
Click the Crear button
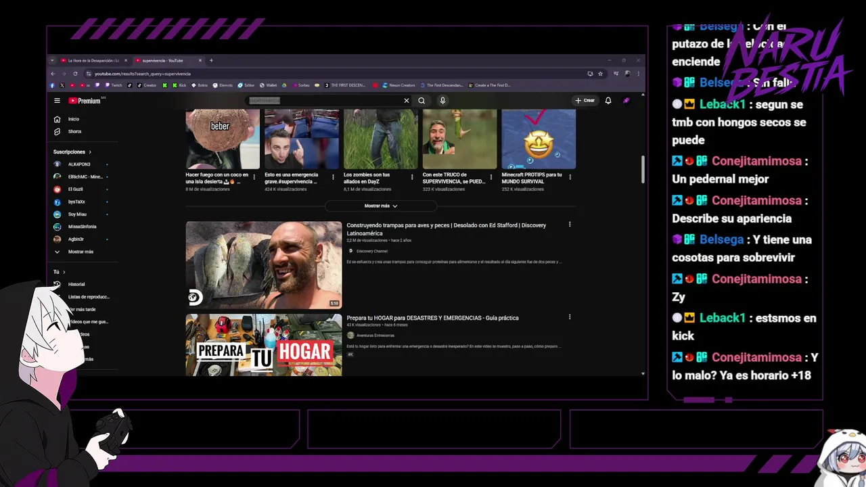pos(585,101)
